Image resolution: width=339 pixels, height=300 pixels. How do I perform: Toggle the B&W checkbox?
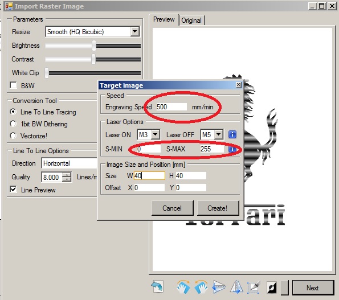[x=14, y=85]
